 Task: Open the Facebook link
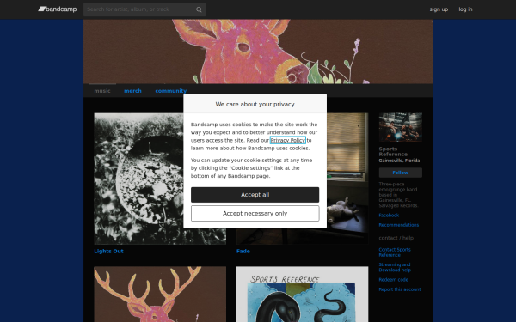coord(389,216)
